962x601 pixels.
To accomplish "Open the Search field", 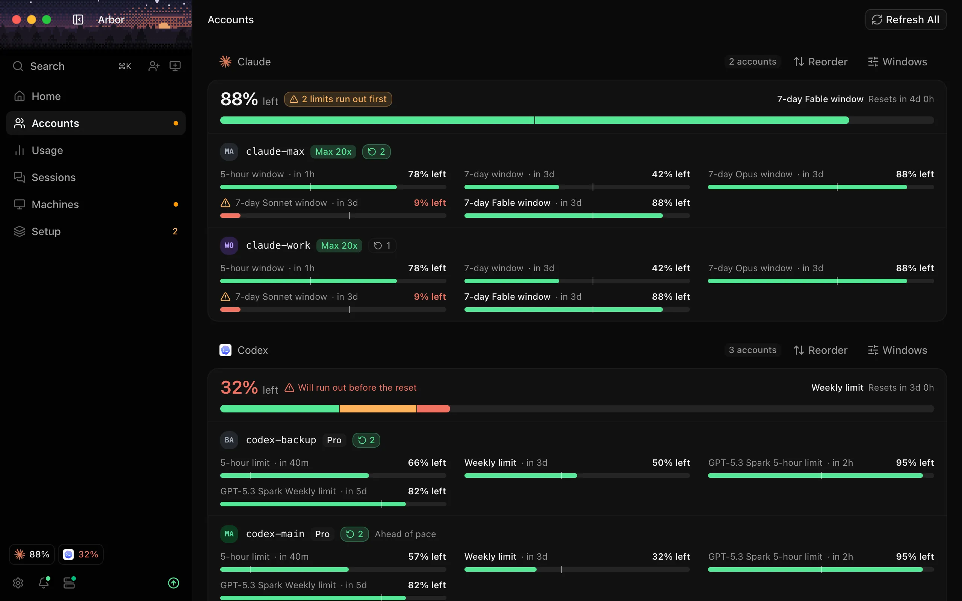I will tap(71, 66).
